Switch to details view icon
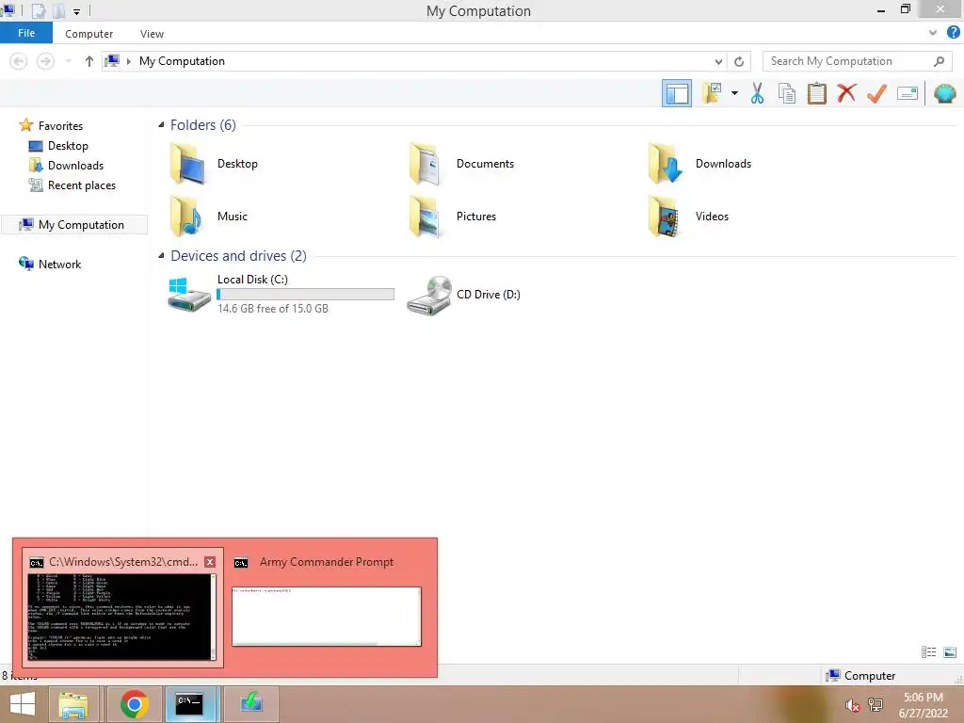The image size is (964, 723). coord(928,652)
